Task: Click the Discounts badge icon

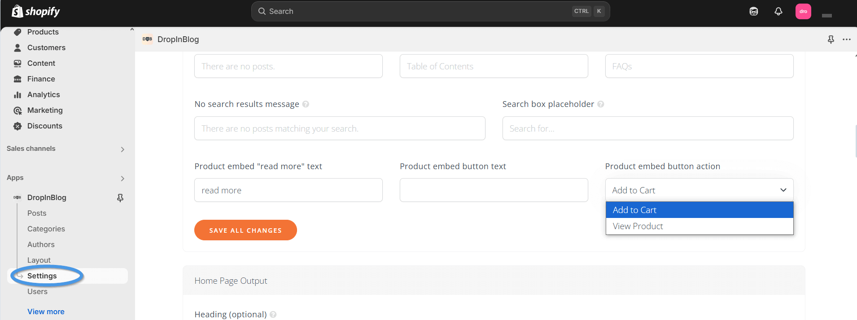Action: click(x=17, y=126)
